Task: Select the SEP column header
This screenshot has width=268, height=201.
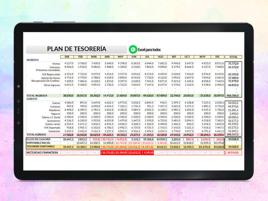Action: 174,57
